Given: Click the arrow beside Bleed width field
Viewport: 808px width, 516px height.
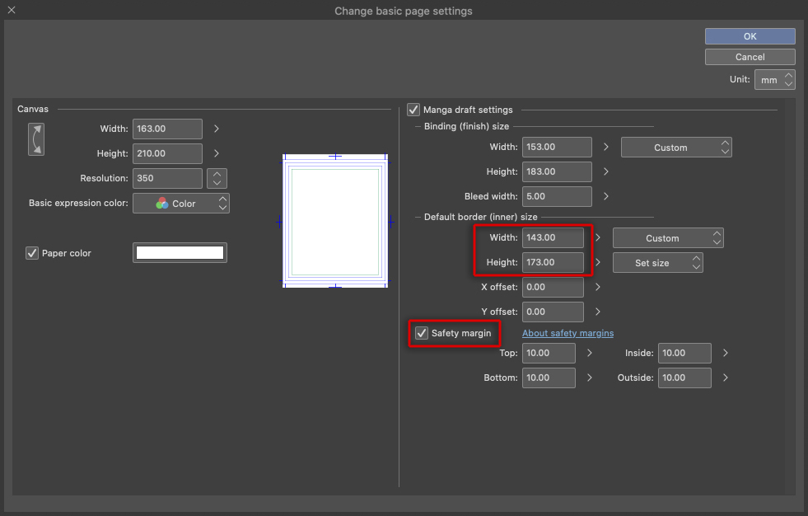Looking at the screenshot, I should coord(606,196).
